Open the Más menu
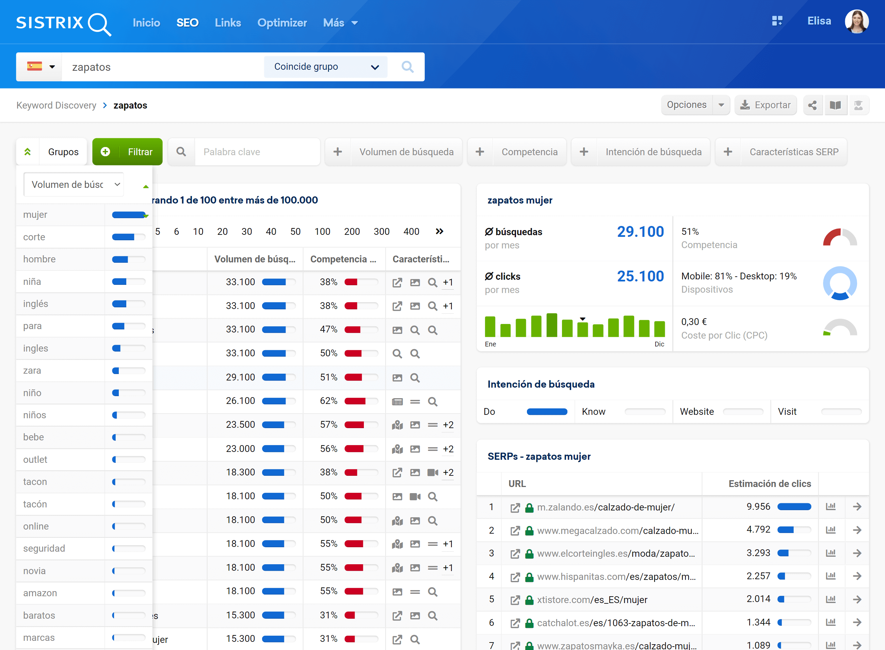 coord(340,23)
